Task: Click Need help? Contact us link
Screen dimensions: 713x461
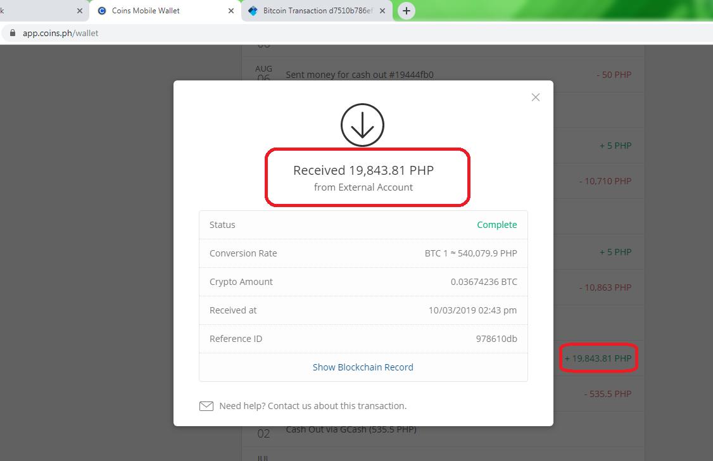Action: (x=313, y=406)
